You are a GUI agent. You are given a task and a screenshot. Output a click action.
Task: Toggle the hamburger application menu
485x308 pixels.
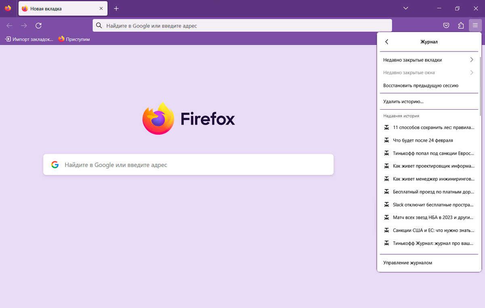pos(475,25)
